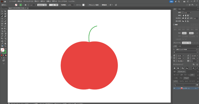
Task: Select the Column Graph tool
Action: (2, 41)
